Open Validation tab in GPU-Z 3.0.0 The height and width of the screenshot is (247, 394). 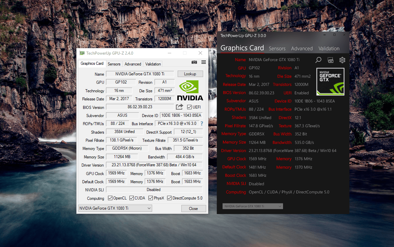329,49
